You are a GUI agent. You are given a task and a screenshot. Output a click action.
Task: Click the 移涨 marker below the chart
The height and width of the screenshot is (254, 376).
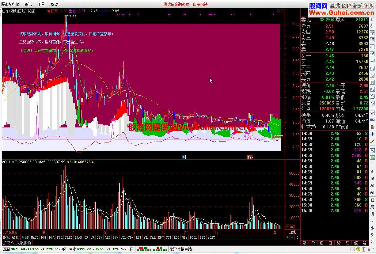click(x=250, y=157)
